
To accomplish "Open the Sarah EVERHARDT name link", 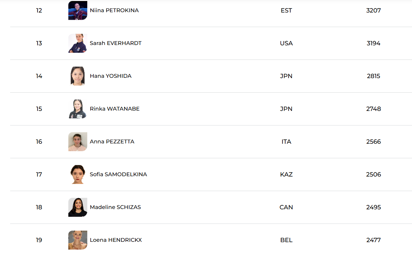I will tap(116, 43).
